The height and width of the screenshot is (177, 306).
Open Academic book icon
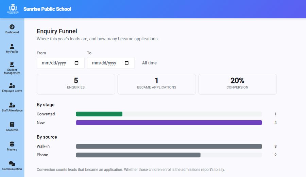coord(12,124)
